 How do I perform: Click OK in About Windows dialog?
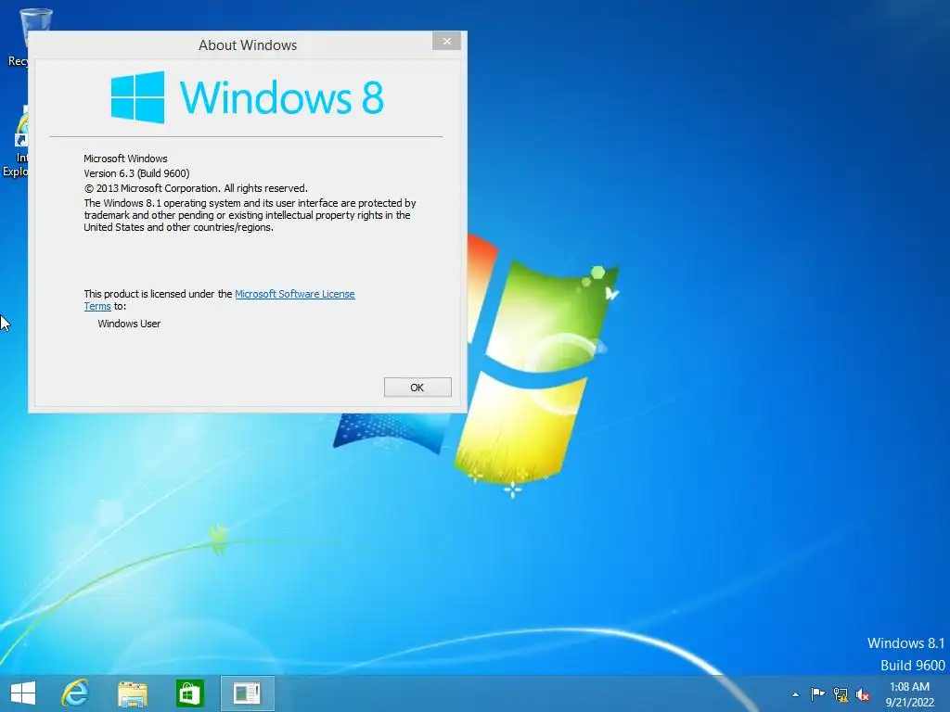(x=417, y=388)
